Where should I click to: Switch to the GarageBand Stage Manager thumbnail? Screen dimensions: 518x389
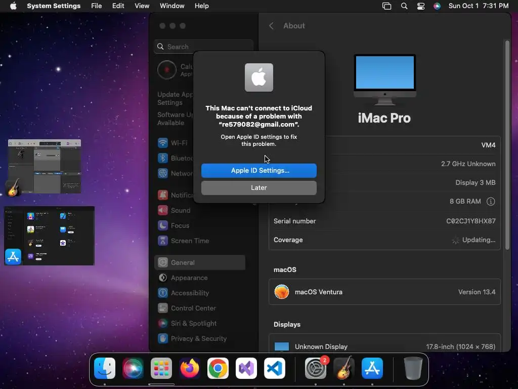[x=45, y=166]
